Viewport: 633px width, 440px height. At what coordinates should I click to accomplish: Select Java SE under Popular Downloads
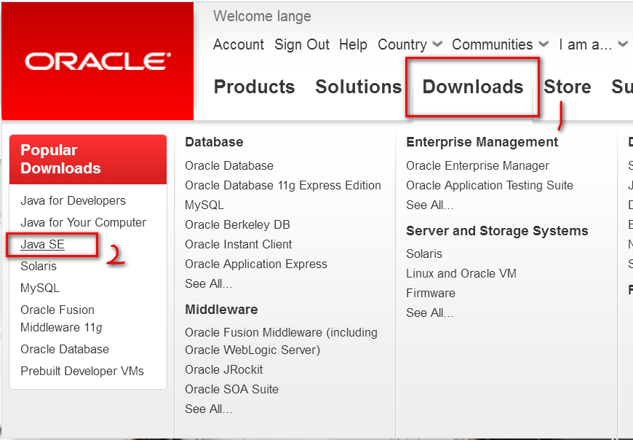pyautogui.click(x=42, y=245)
